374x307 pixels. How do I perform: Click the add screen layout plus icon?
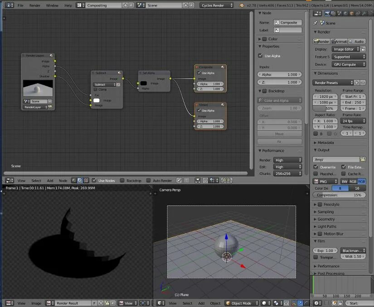(125, 5)
